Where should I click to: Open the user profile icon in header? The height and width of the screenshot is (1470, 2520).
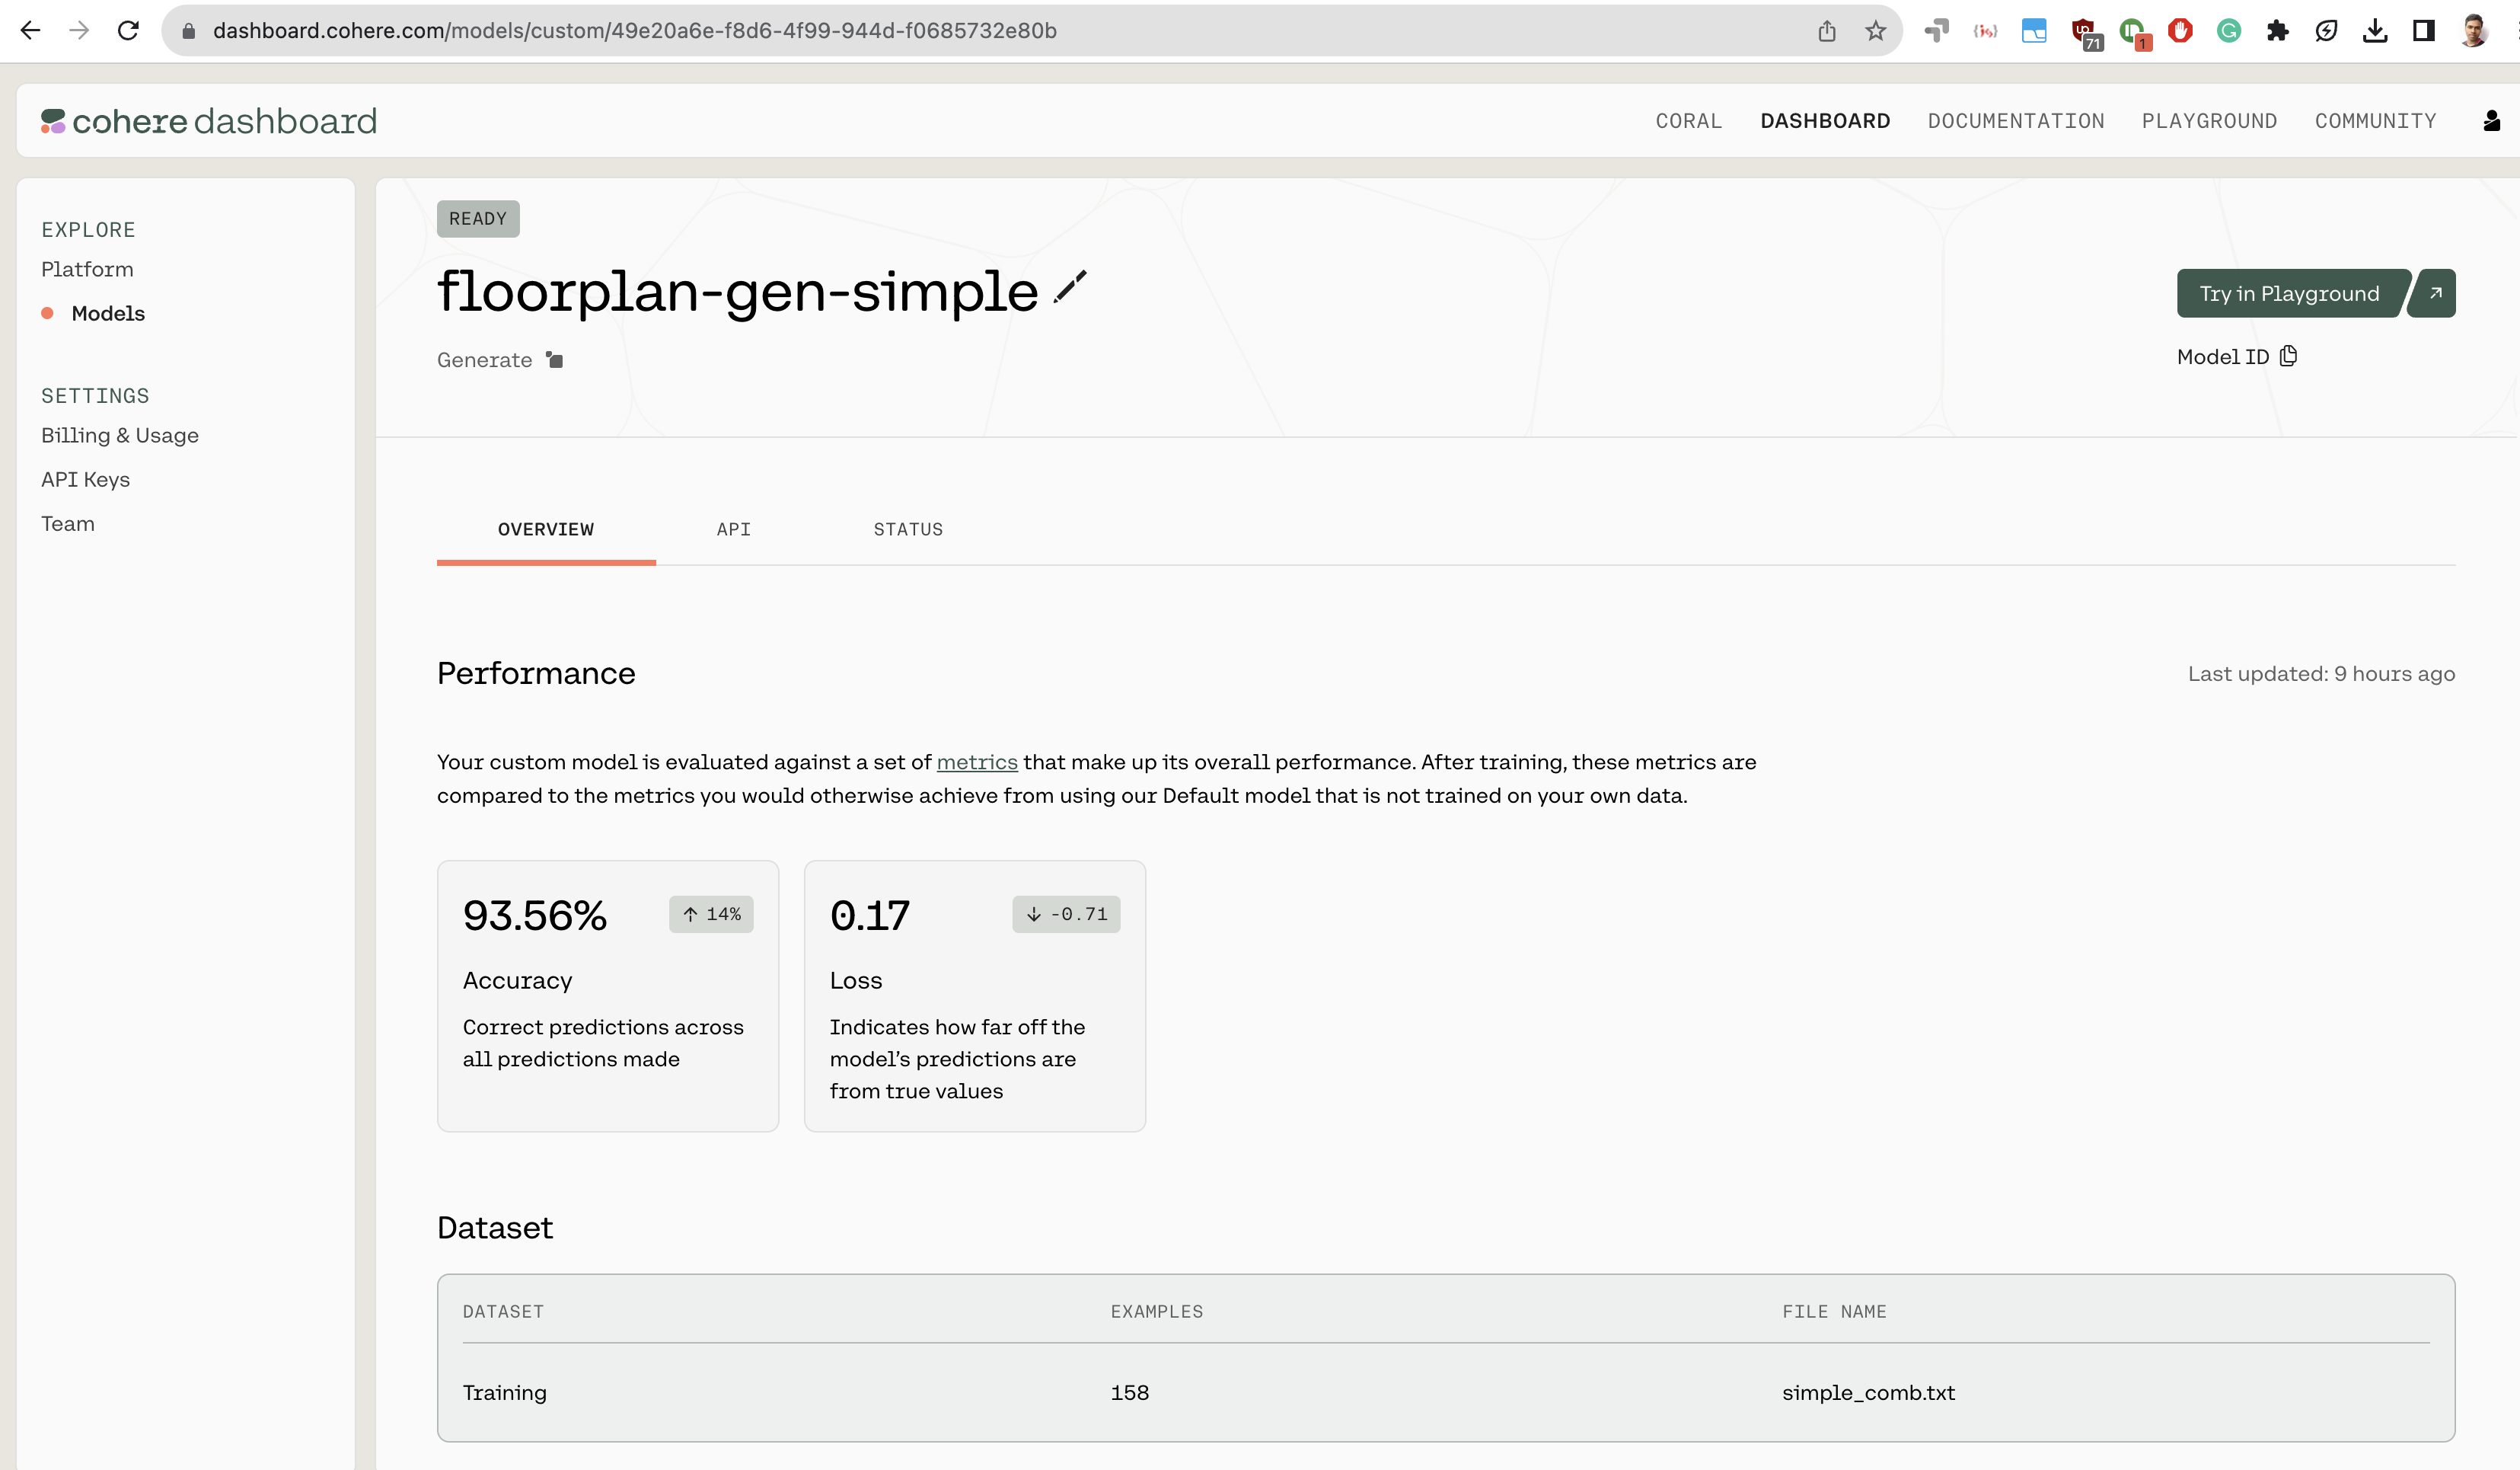tap(2491, 121)
